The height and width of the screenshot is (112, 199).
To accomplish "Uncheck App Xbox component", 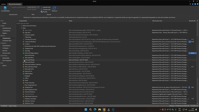I will click(24, 33).
